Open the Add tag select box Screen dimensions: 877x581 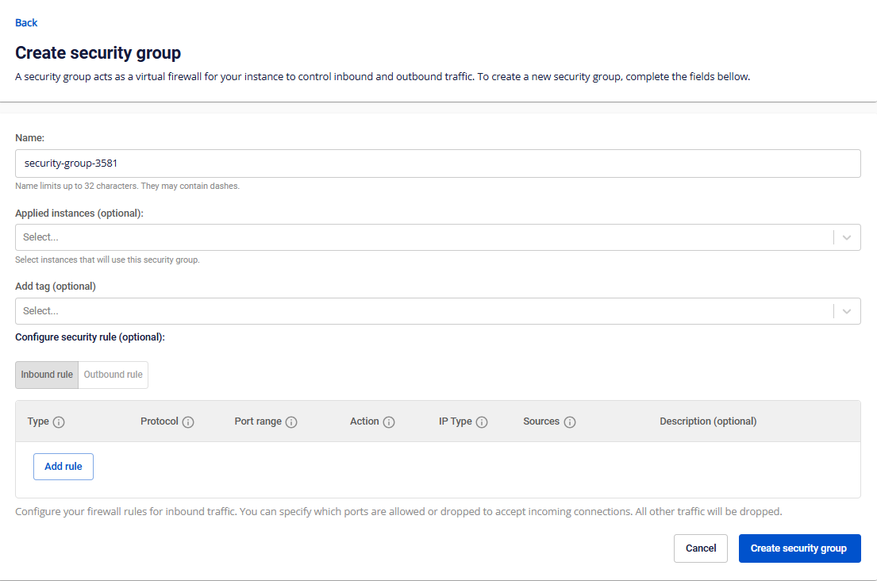[x=421, y=311]
